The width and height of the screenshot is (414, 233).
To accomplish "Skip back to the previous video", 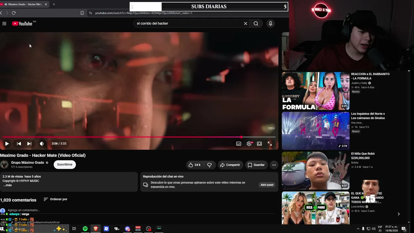I will coord(19,144).
